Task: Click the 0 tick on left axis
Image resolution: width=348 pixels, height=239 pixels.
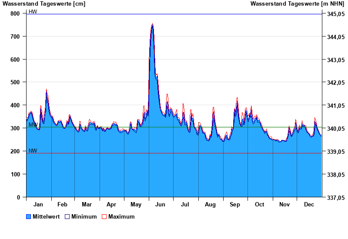Action: (18, 197)
